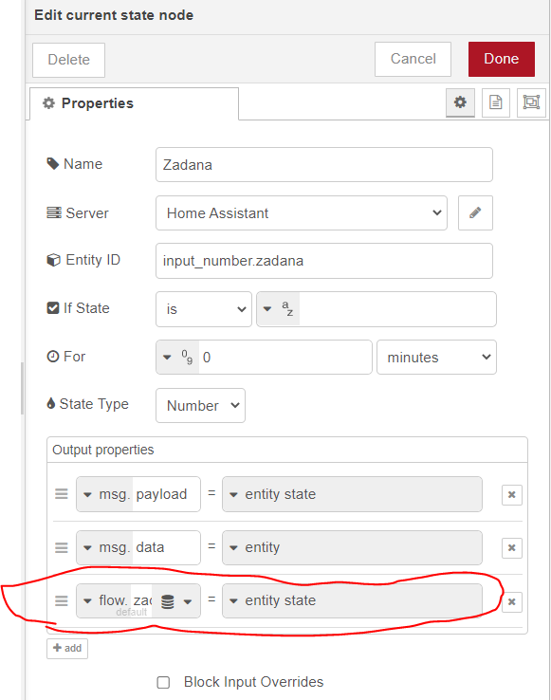Toggle the If State checkbox

tap(53, 308)
